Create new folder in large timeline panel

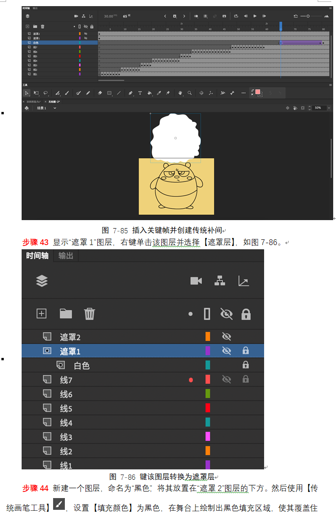[66, 314]
